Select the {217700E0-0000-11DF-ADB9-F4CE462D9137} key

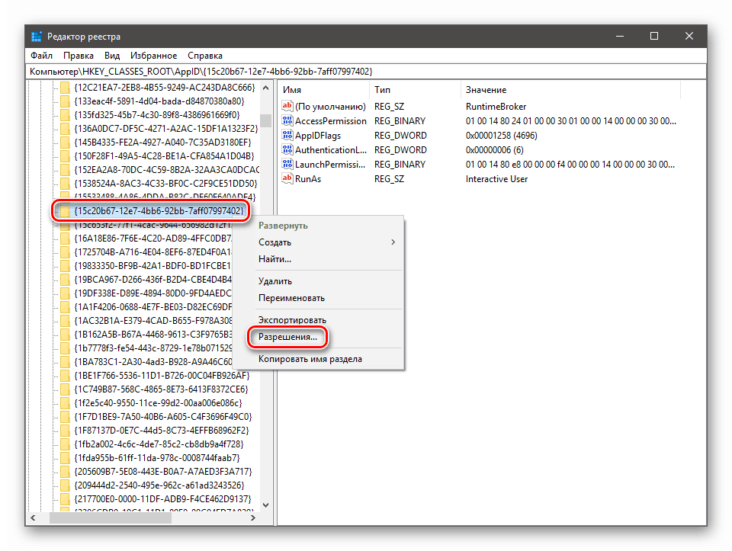tap(162, 498)
